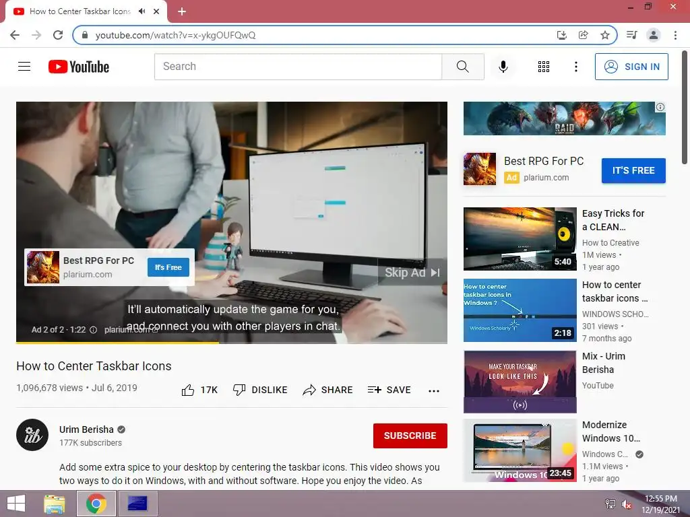Screen dimensions: 690x517
Task: Click into the YouTube Search field
Action: point(298,67)
